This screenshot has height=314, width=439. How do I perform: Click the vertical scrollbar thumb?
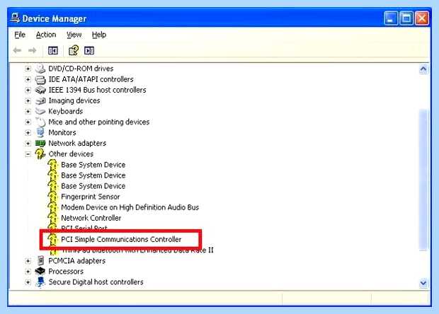(423, 180)
